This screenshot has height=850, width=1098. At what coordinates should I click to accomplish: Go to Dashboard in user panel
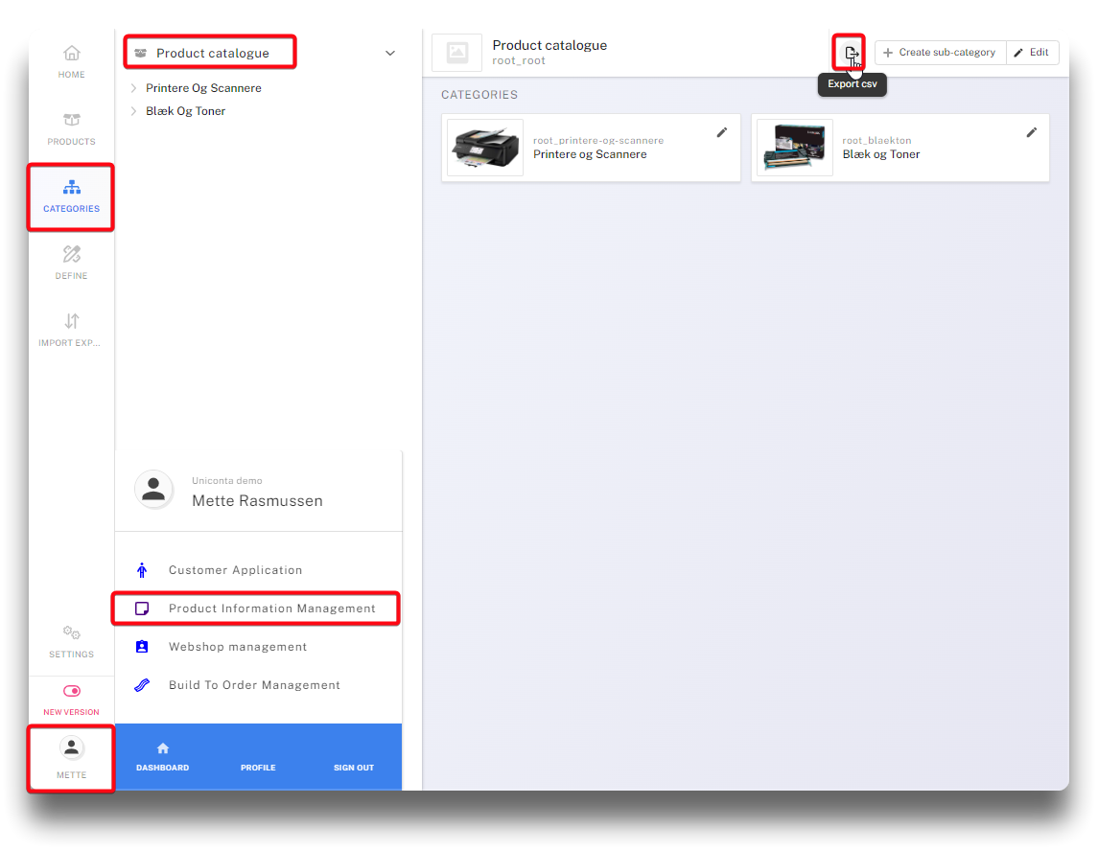[x=163, y=756]
